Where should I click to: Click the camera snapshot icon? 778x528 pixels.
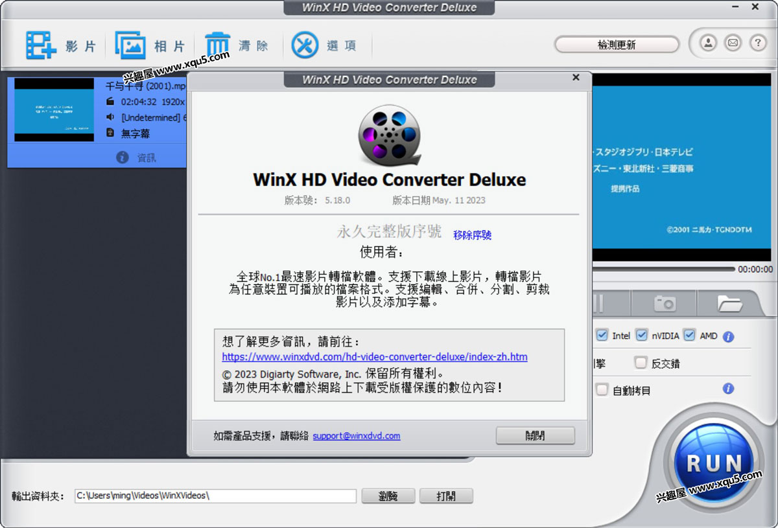[x=665, y=303]
